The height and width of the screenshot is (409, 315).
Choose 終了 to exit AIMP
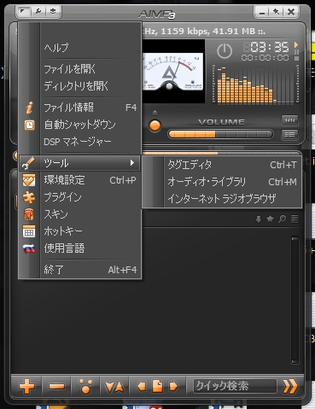tap(79, 270)
